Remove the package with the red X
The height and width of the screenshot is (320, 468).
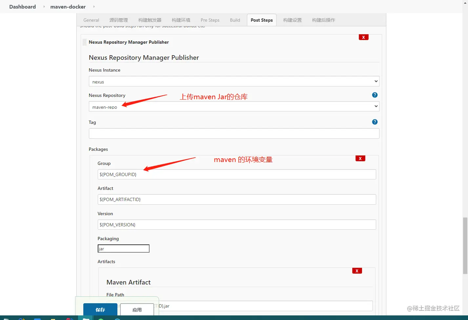tap(360, 158)
